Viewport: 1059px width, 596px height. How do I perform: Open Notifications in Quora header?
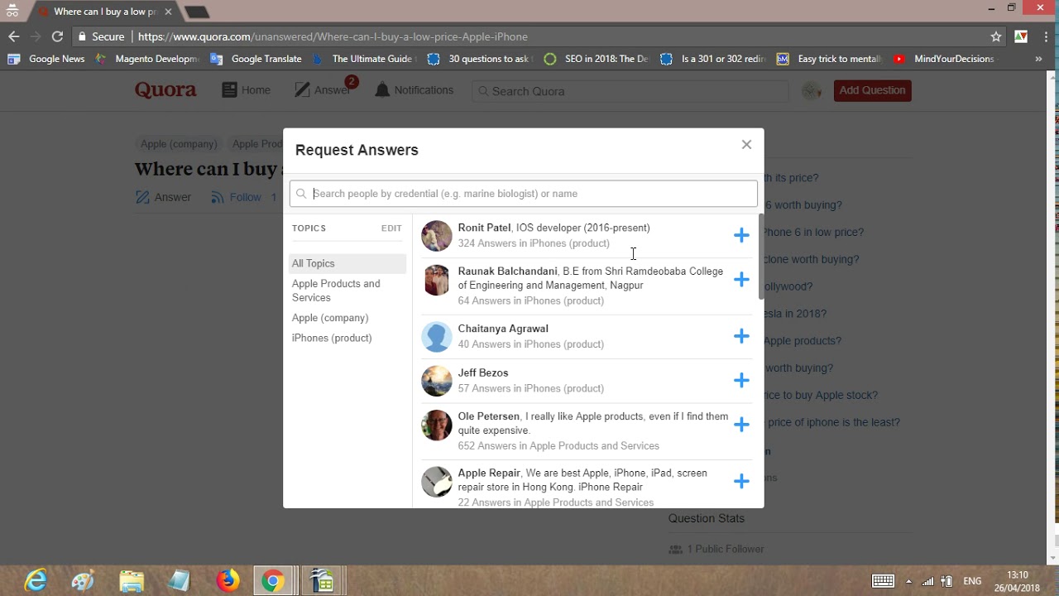[414, 90]
